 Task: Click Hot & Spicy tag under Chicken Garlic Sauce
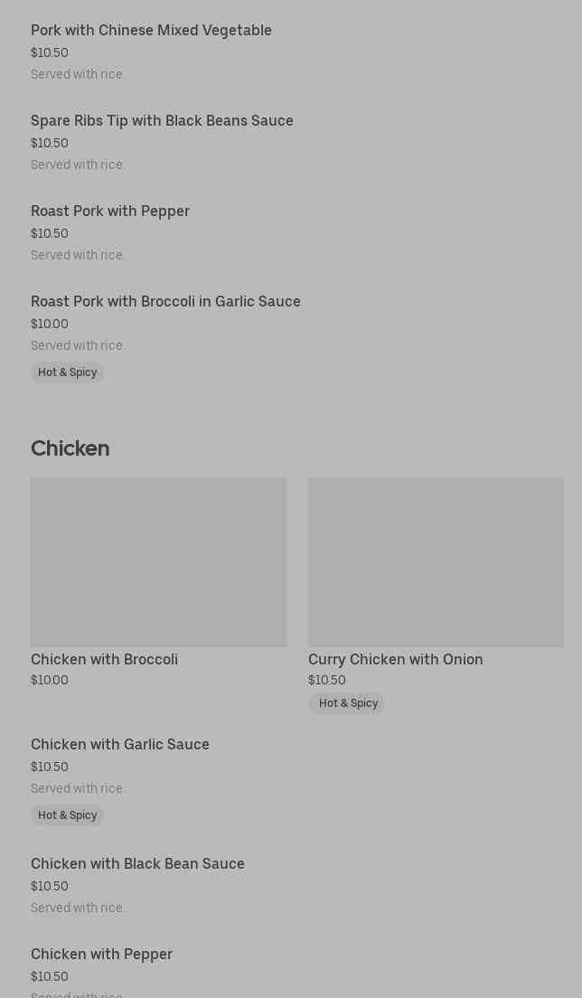[x=68, y=815]
